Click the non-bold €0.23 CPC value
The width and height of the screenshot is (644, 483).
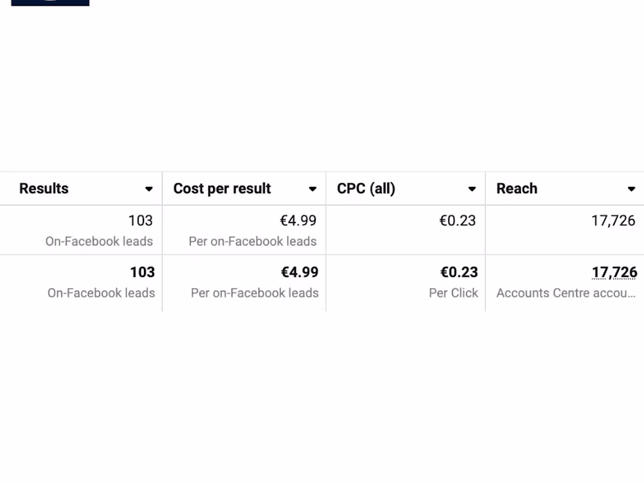click(x=457, y=221)
